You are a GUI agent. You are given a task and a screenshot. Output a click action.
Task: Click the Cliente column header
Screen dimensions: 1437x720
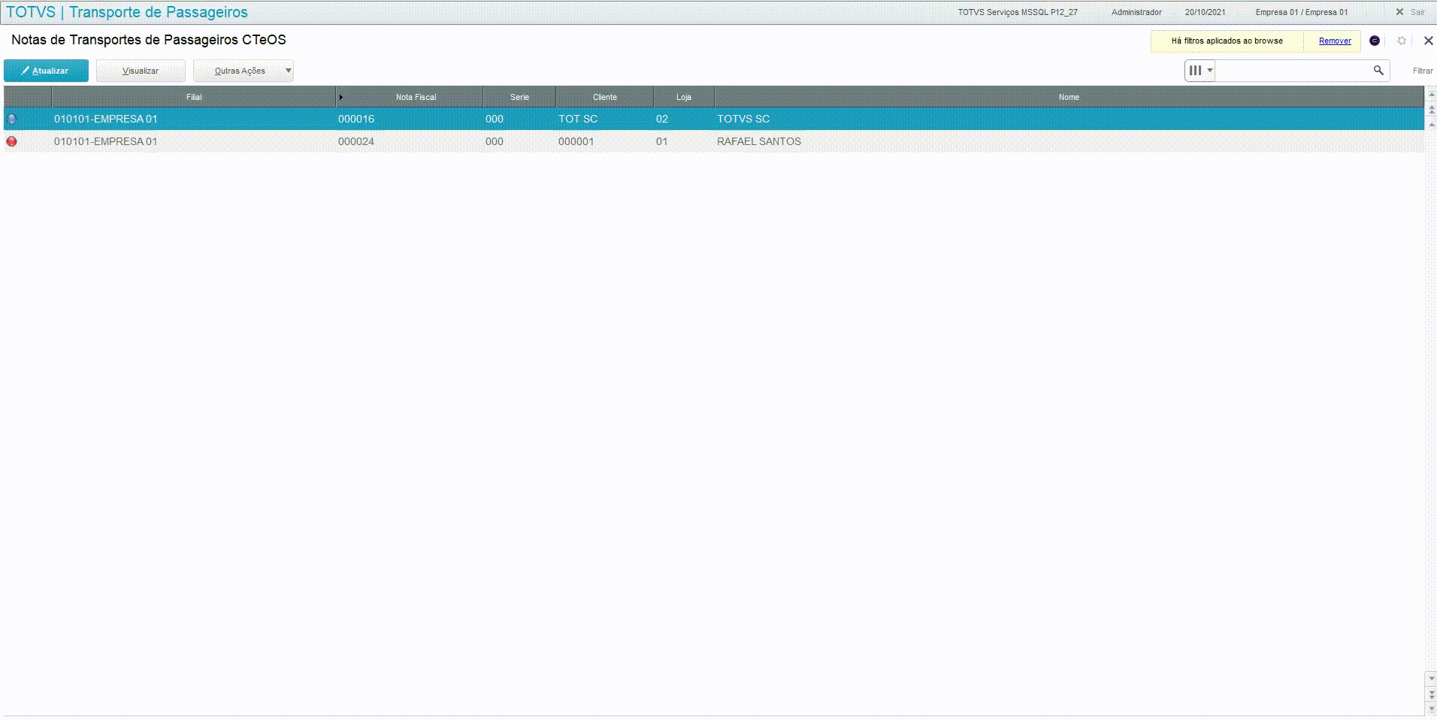pos(605,97)
